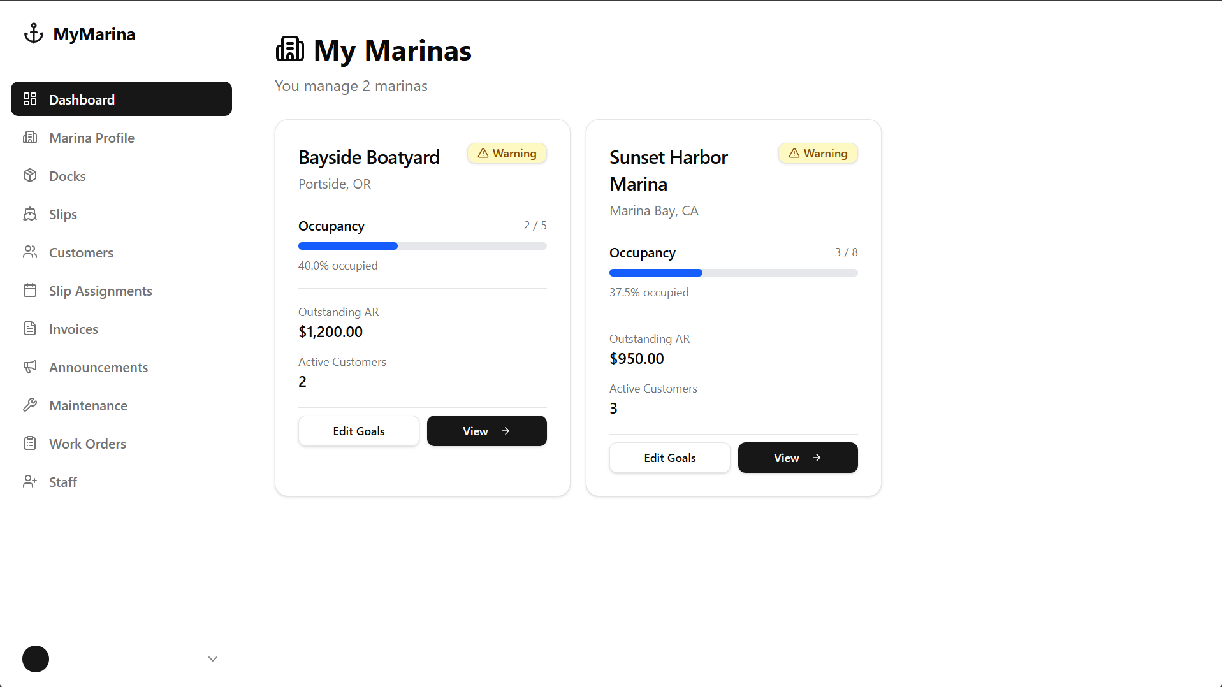Click the Staff add-person icon
Screen dimensions: 1222x687
31,481
